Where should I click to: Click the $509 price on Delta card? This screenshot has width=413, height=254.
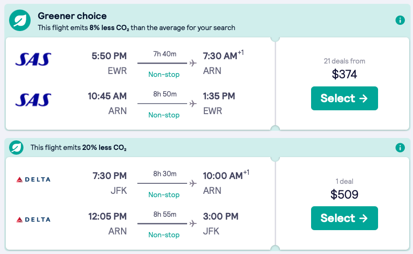click(x=344, y=194)
